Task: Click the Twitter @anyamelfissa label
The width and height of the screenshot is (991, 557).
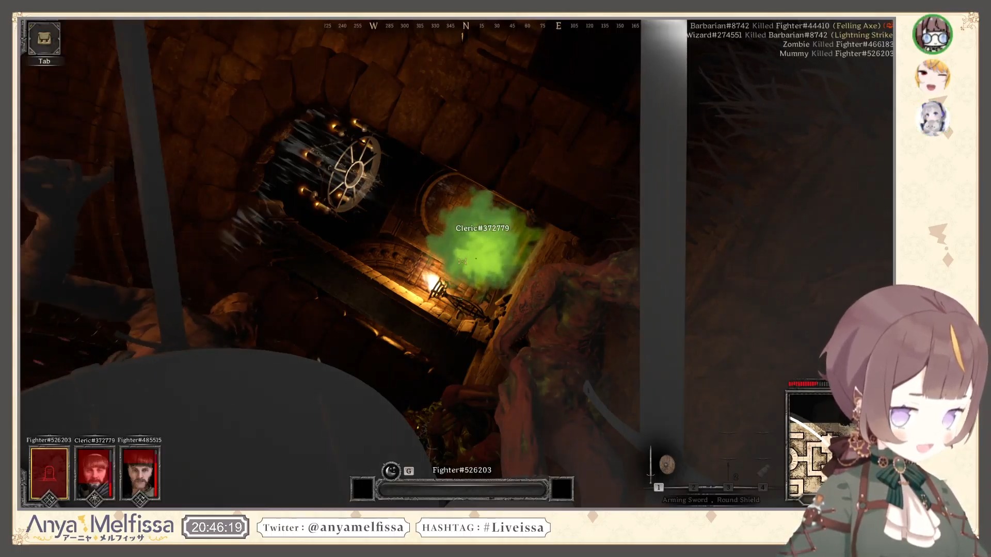Action: tap(333, 528)
